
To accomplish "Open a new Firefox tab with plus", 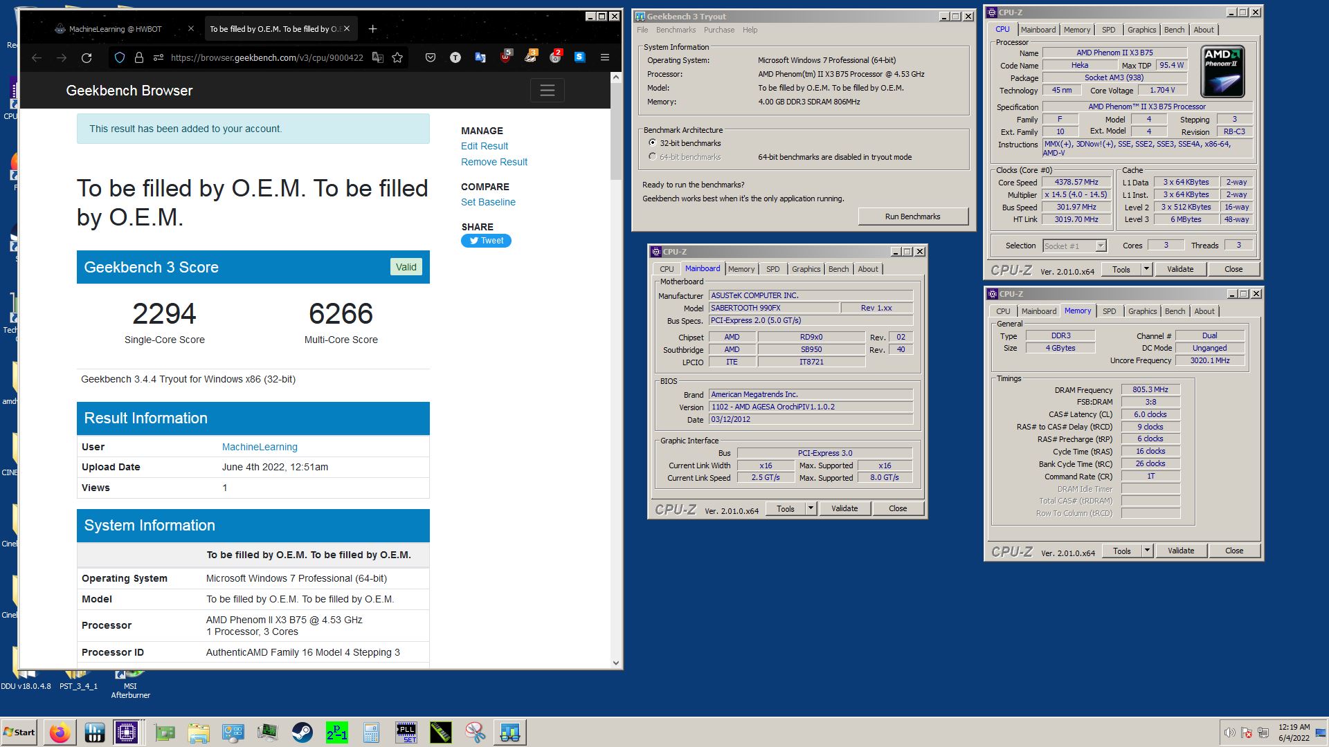I will [373, 29].
